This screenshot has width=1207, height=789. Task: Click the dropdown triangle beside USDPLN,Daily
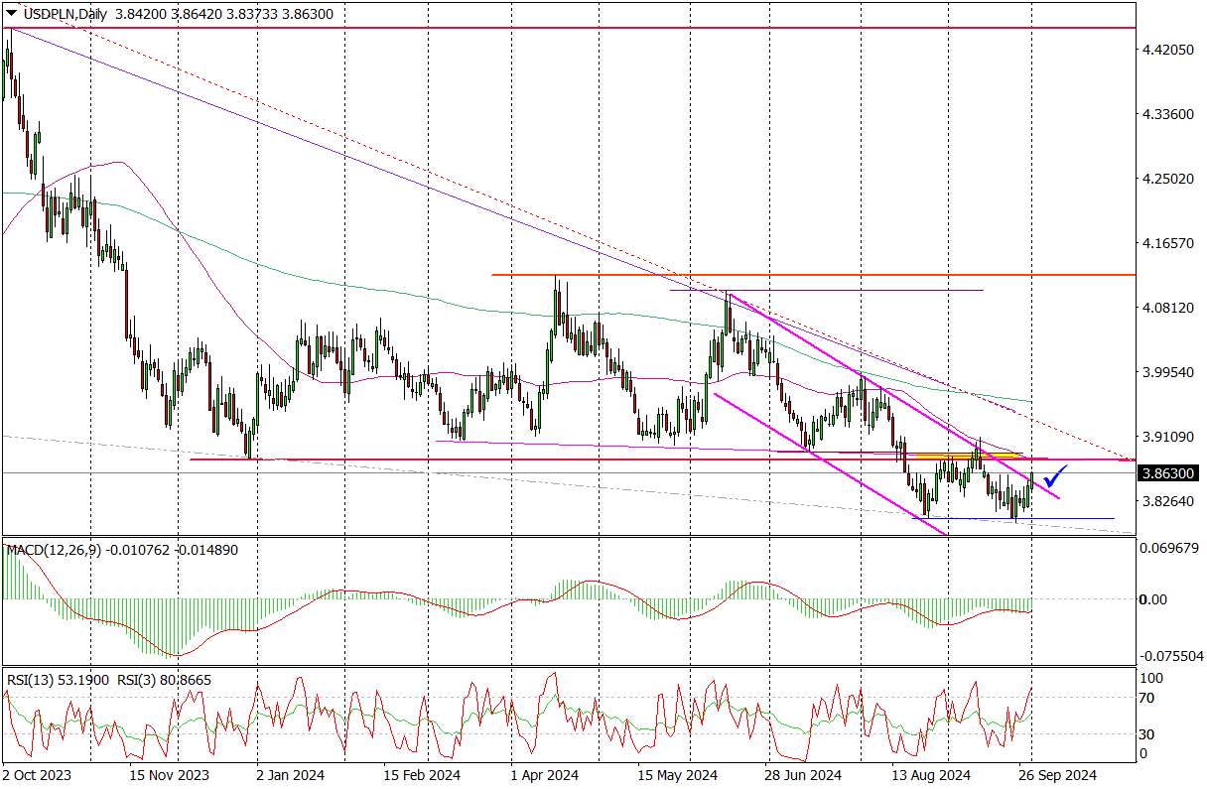coord(12,12)
